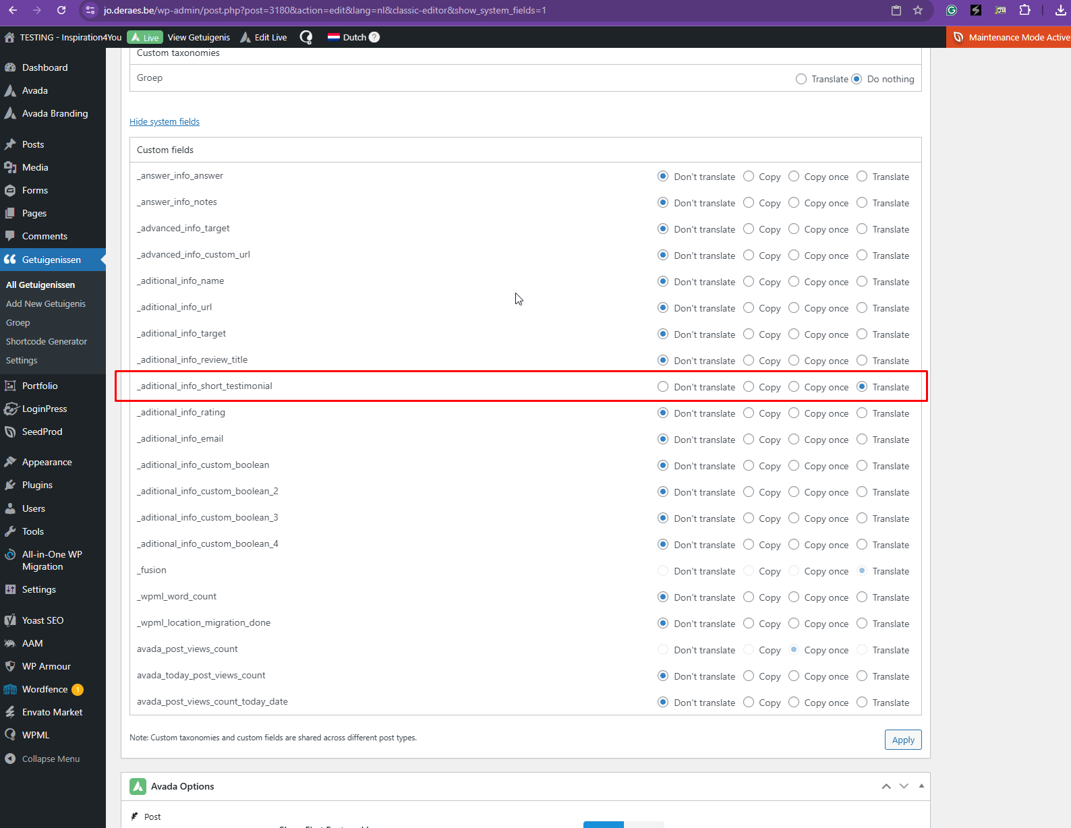This screenshot has height=828, width=1071.
Task: Set _aditional_info_name to Copy once
Action: coord(794,281)
